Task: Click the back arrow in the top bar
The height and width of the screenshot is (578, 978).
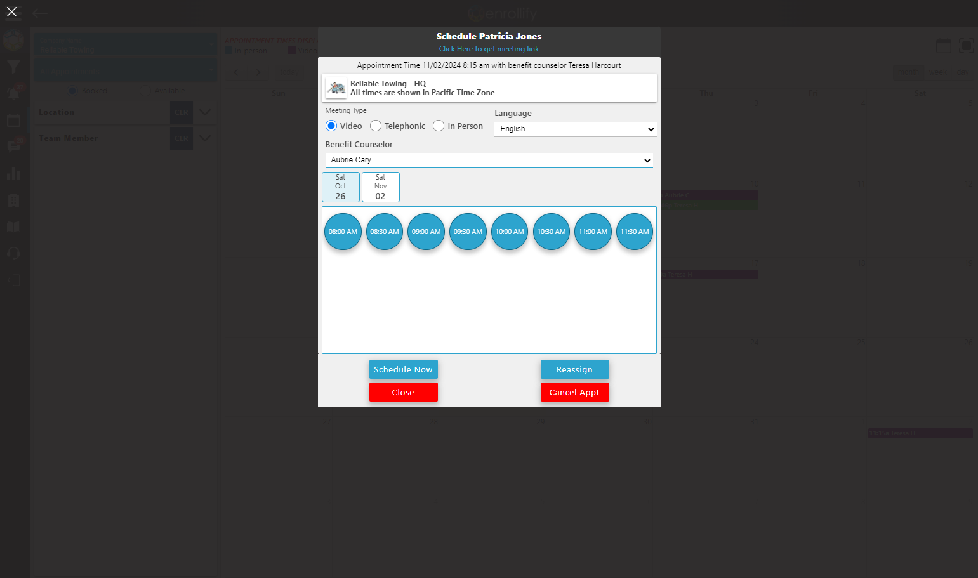Action: click(40, 13)
